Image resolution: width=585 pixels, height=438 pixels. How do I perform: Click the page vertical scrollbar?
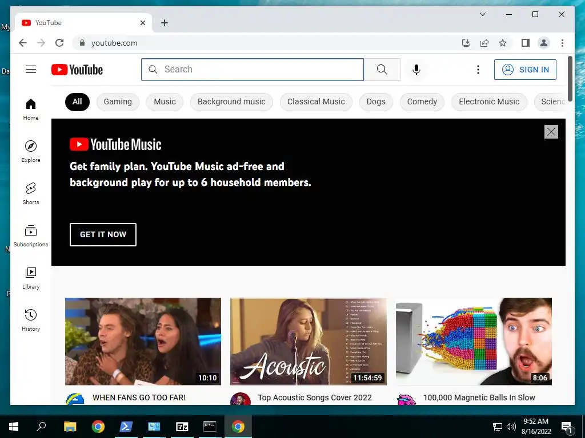point(570,79)
